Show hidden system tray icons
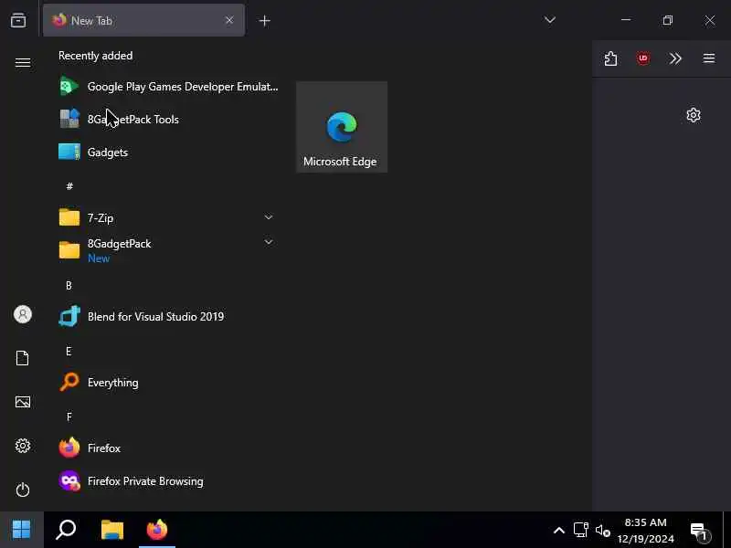The height and width of the screenshot is (548, 731). click(x=559, y=531)
